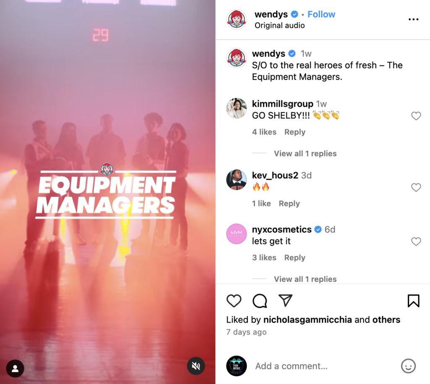The width and height of the screenshot is (430, 384).
Task: Expand replies under nyxcosmetics' comment
Action: [x=305, y=279]
